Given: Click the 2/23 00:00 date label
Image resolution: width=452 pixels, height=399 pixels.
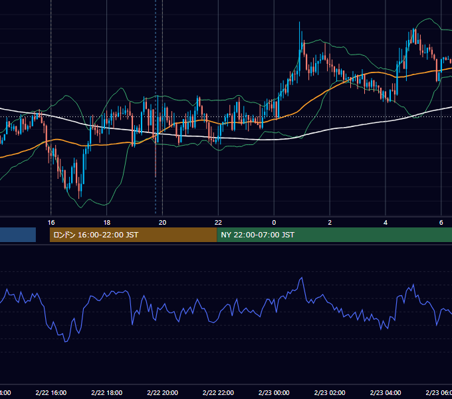Looking at the screenshot, I should 274,392.
